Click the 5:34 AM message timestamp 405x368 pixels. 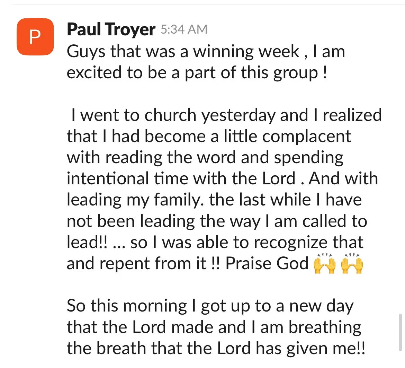coord(184,29)
